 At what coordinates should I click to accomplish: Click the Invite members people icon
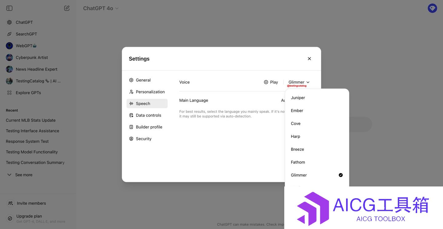coord(10,203)
